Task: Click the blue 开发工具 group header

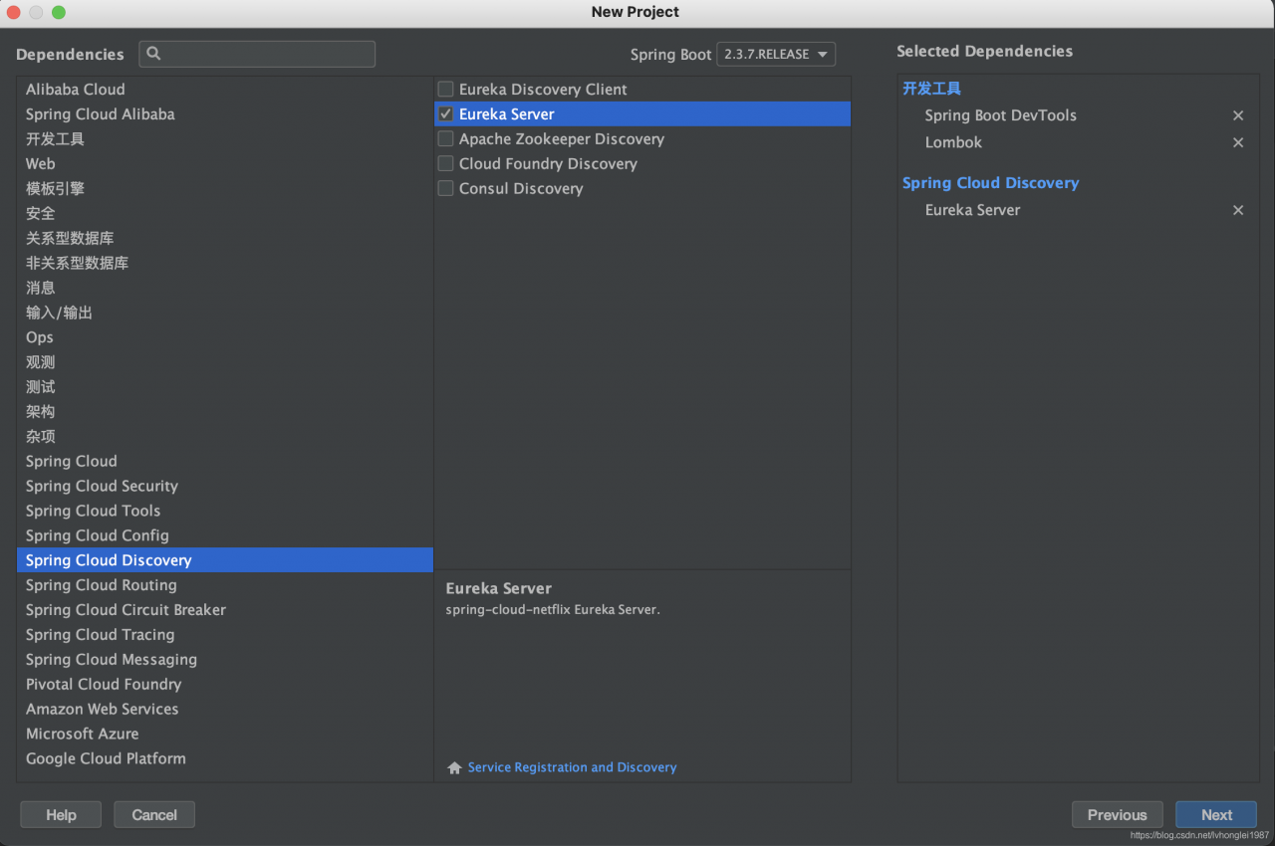Action: click(x=931, y=89)
